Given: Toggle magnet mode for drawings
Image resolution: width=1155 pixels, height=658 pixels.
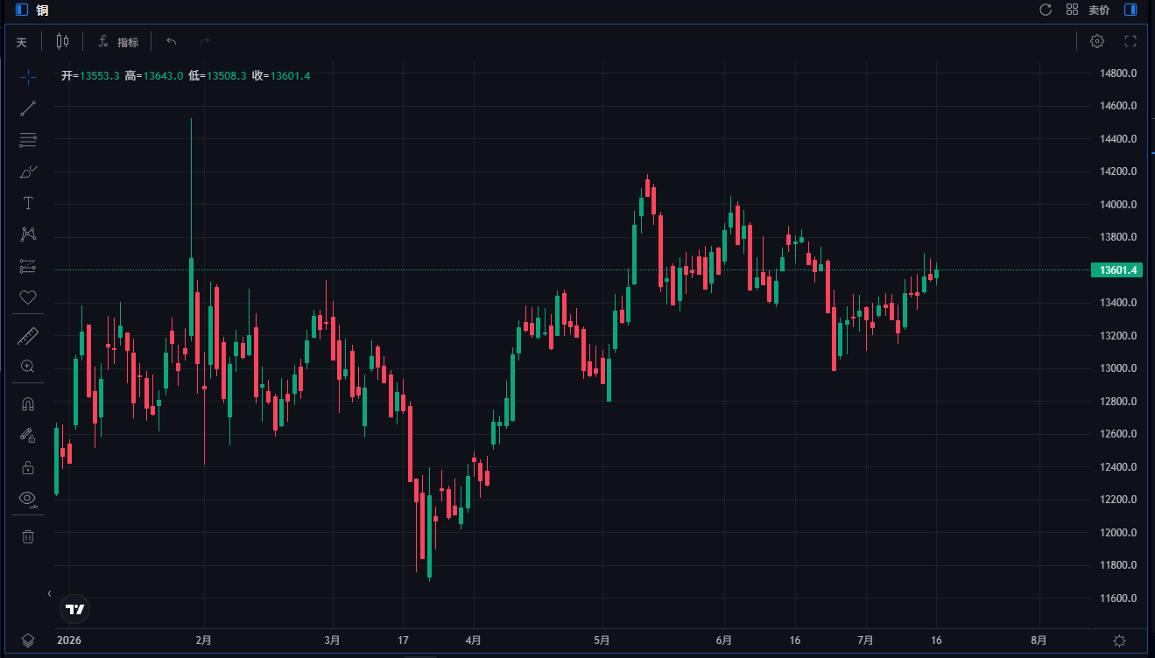Looking at the screenshot, I should coord(28,404).
